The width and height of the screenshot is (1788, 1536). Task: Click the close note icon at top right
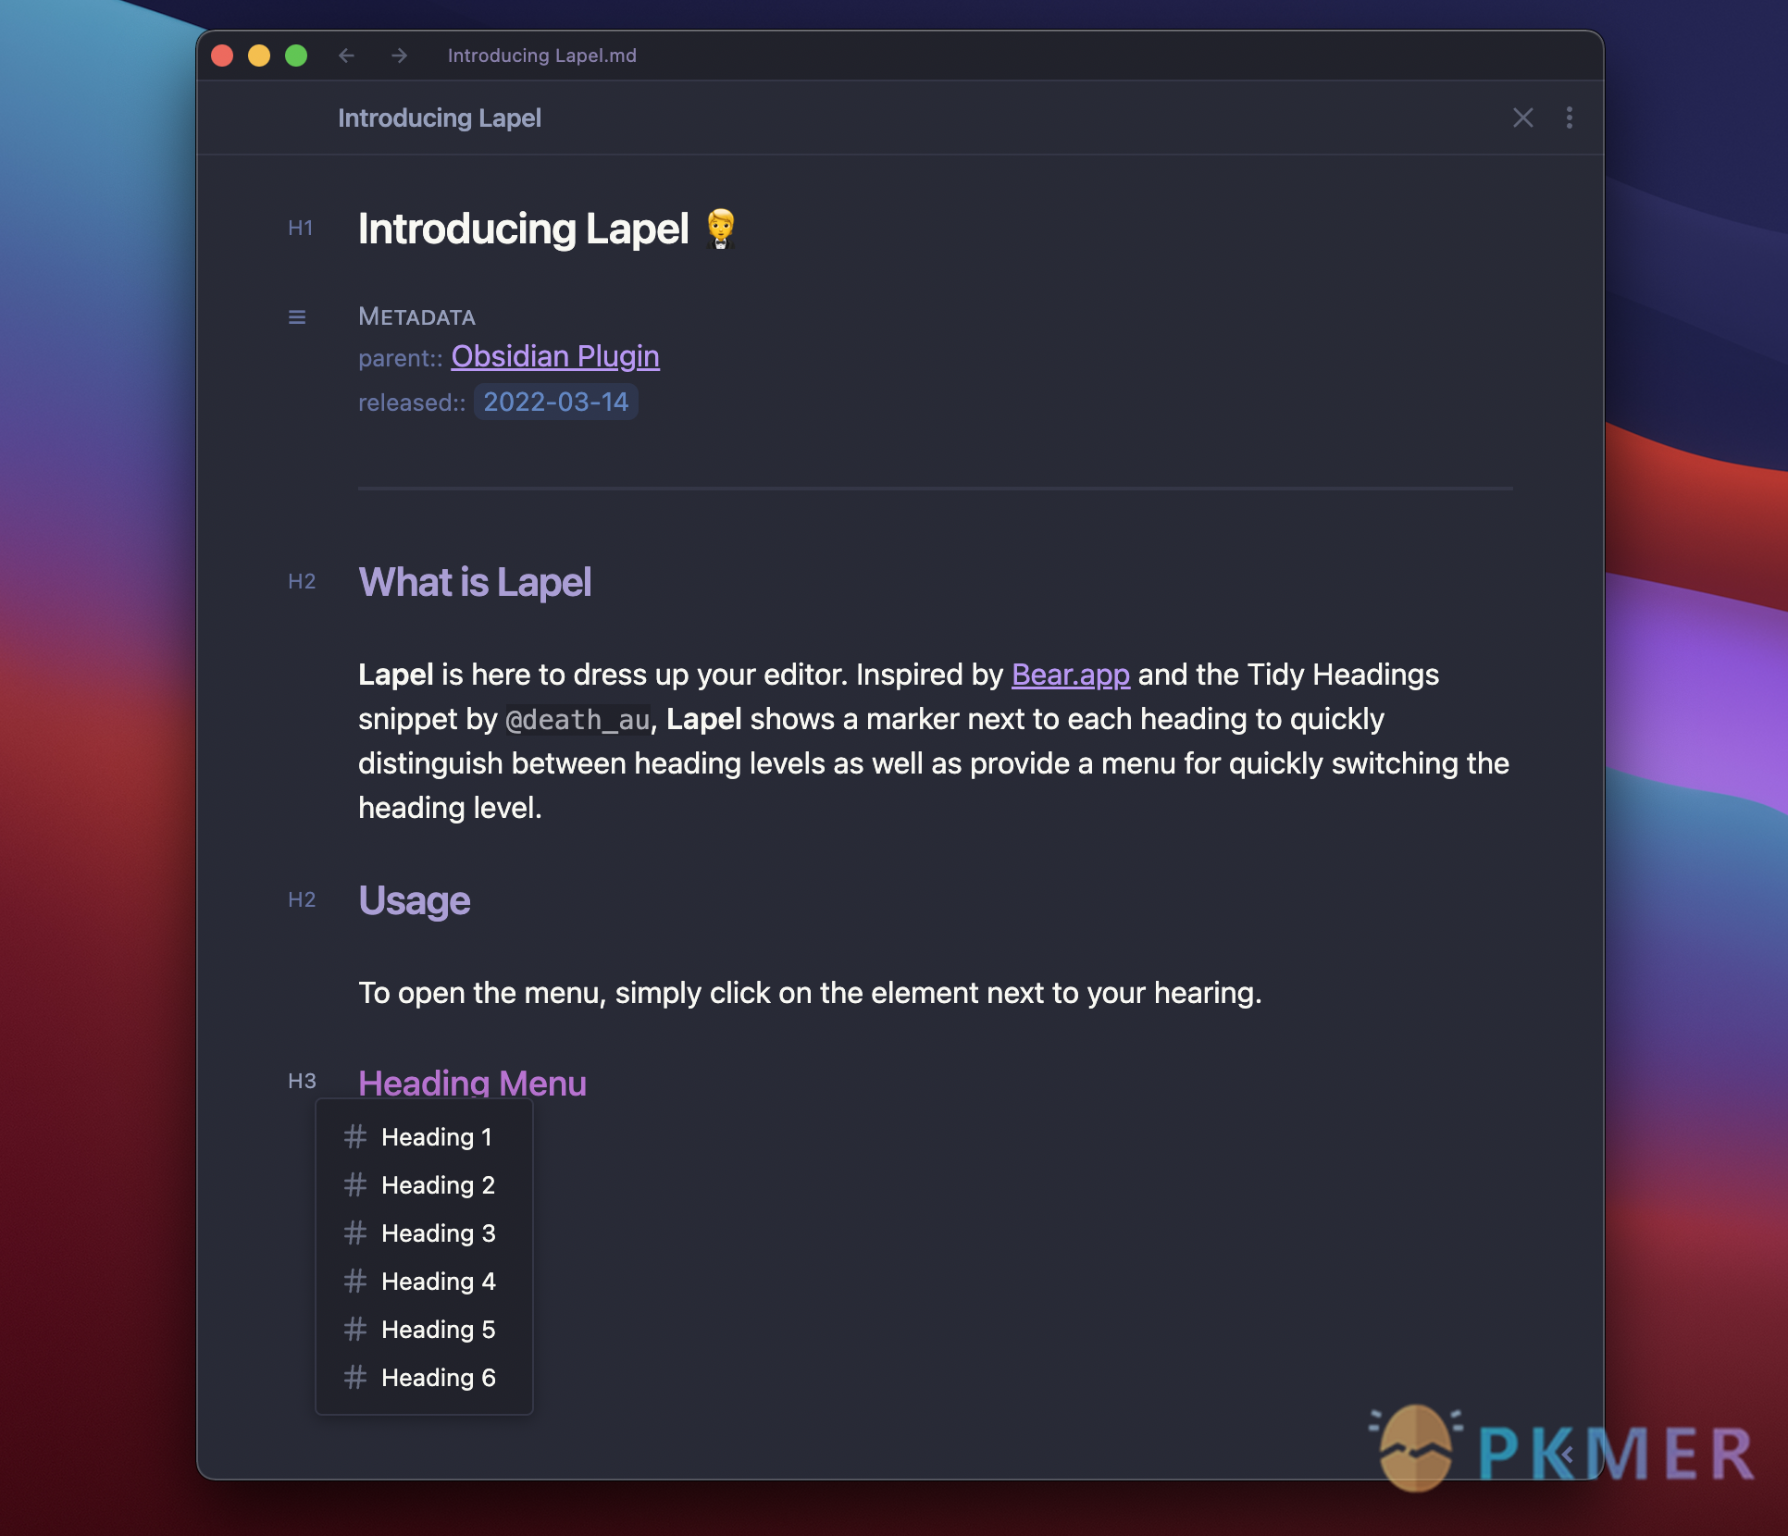pyautogui.click(x=1521, y=118)
